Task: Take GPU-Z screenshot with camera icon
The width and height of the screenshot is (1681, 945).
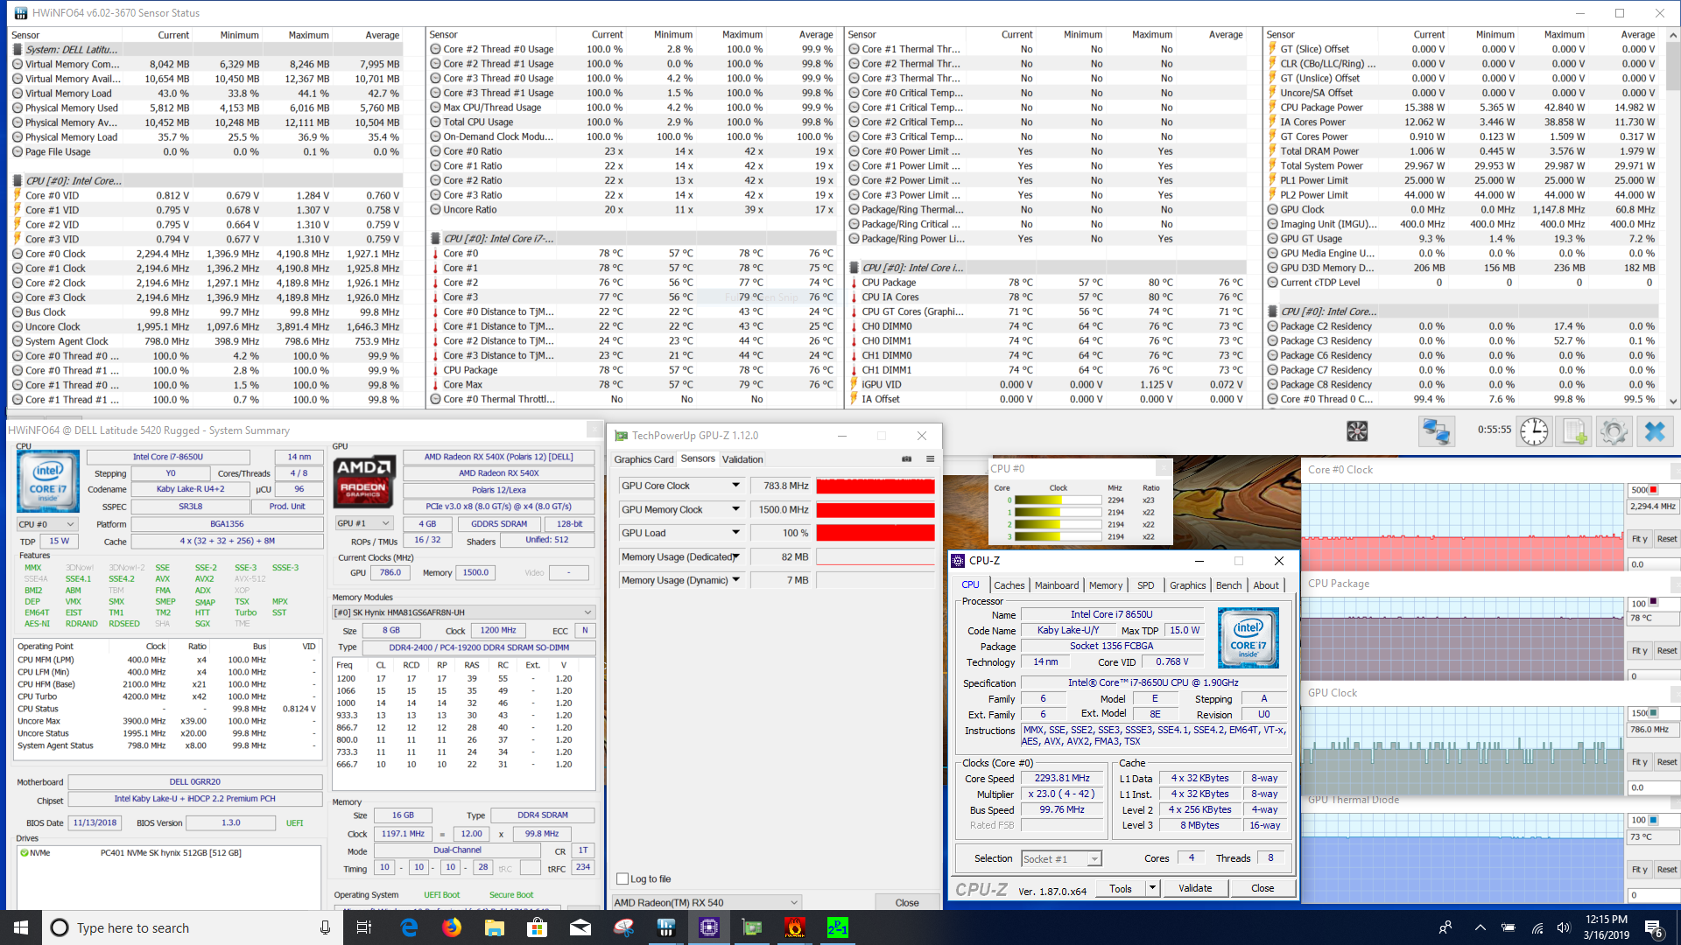Action: click(907, 458)
